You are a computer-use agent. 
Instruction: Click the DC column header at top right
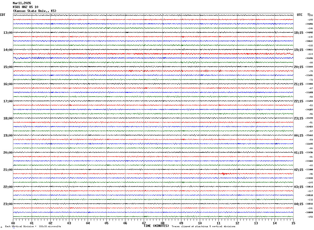click(x=309, y=14)
